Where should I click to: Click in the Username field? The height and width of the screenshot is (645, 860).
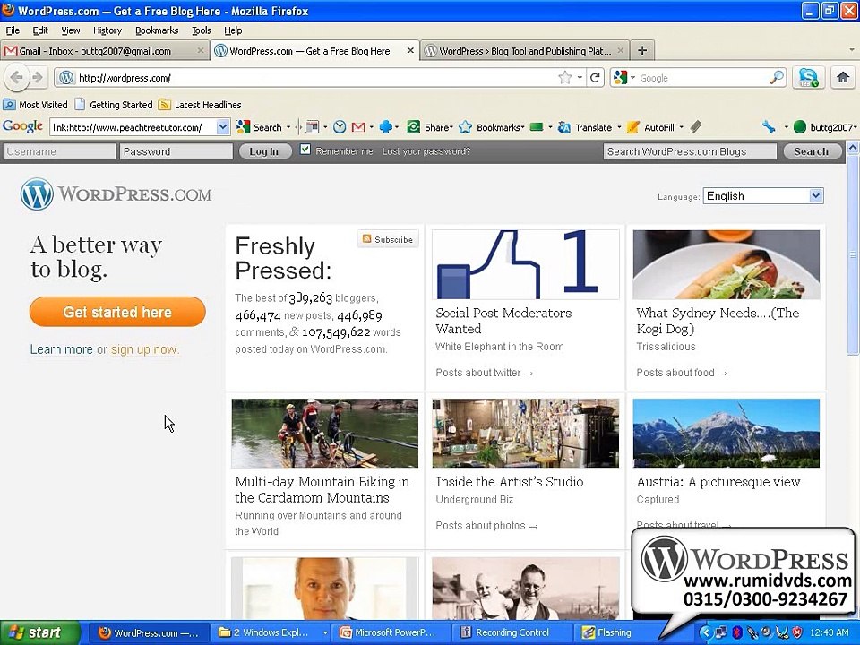[x=59, y=151]
